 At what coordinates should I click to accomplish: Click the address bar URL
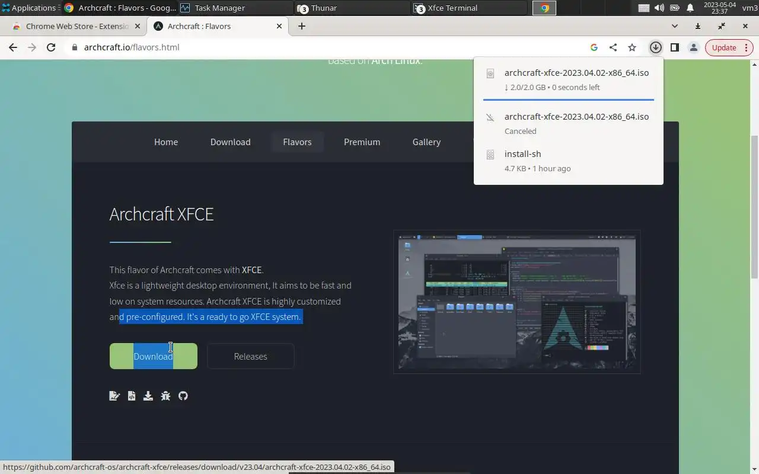(132, 47)
